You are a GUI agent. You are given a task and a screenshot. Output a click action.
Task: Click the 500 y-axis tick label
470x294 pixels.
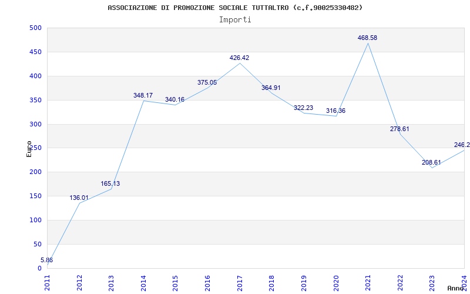[x=35, y=28]
